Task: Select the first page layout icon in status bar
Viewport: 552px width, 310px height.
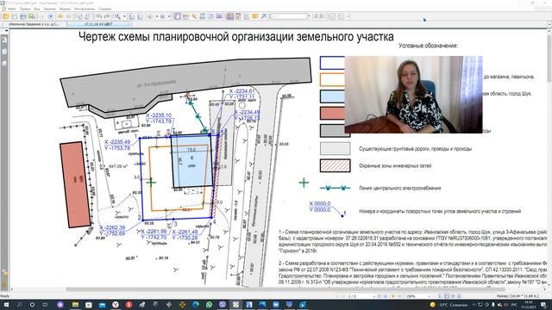Action: (441, 296)
